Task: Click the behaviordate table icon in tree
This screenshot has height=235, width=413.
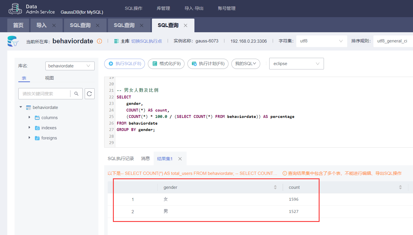Action: pyautogui.click(x=29, y=107)
